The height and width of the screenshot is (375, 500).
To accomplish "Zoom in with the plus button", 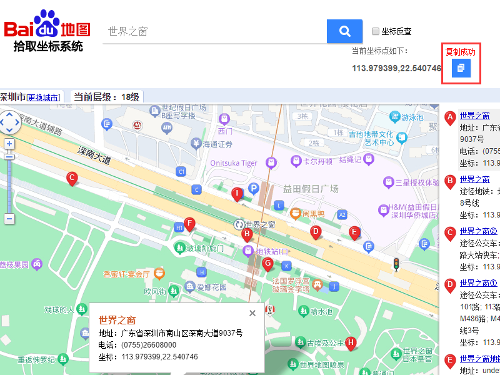I will coord(9,144).
